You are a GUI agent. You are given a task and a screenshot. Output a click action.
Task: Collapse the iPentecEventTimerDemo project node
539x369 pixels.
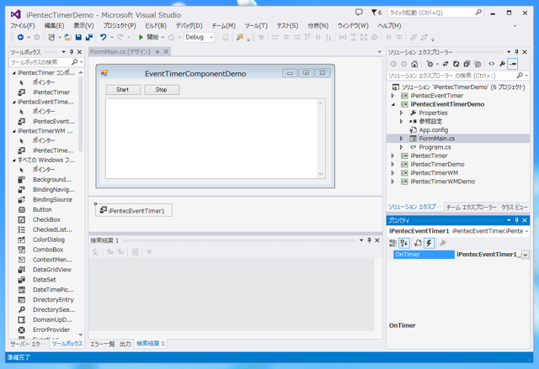[x=393, y=104]
